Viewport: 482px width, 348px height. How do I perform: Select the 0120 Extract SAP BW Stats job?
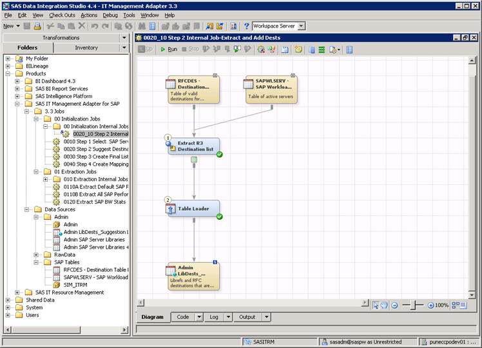(x=94, y=202)
